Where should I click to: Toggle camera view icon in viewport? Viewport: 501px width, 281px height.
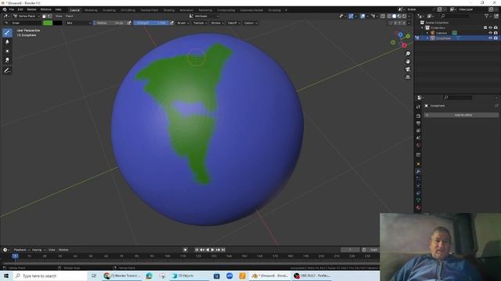coord(408,69)
